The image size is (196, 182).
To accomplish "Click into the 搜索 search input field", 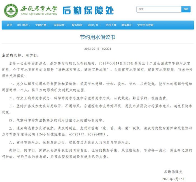I will (x=159, y=9).
